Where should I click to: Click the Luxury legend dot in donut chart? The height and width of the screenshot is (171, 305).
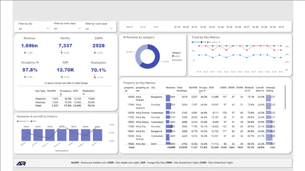click(x=173, y=56)
